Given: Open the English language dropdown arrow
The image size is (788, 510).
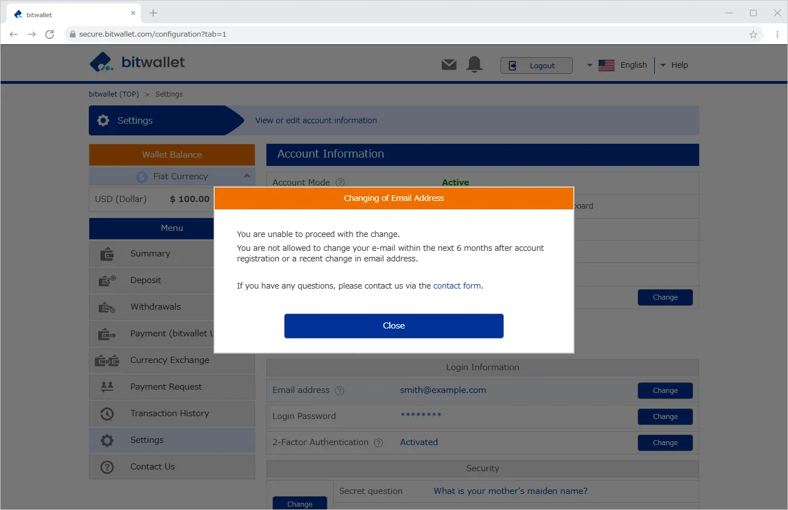Looking at the screenshot, I should [x=589, y=65].
